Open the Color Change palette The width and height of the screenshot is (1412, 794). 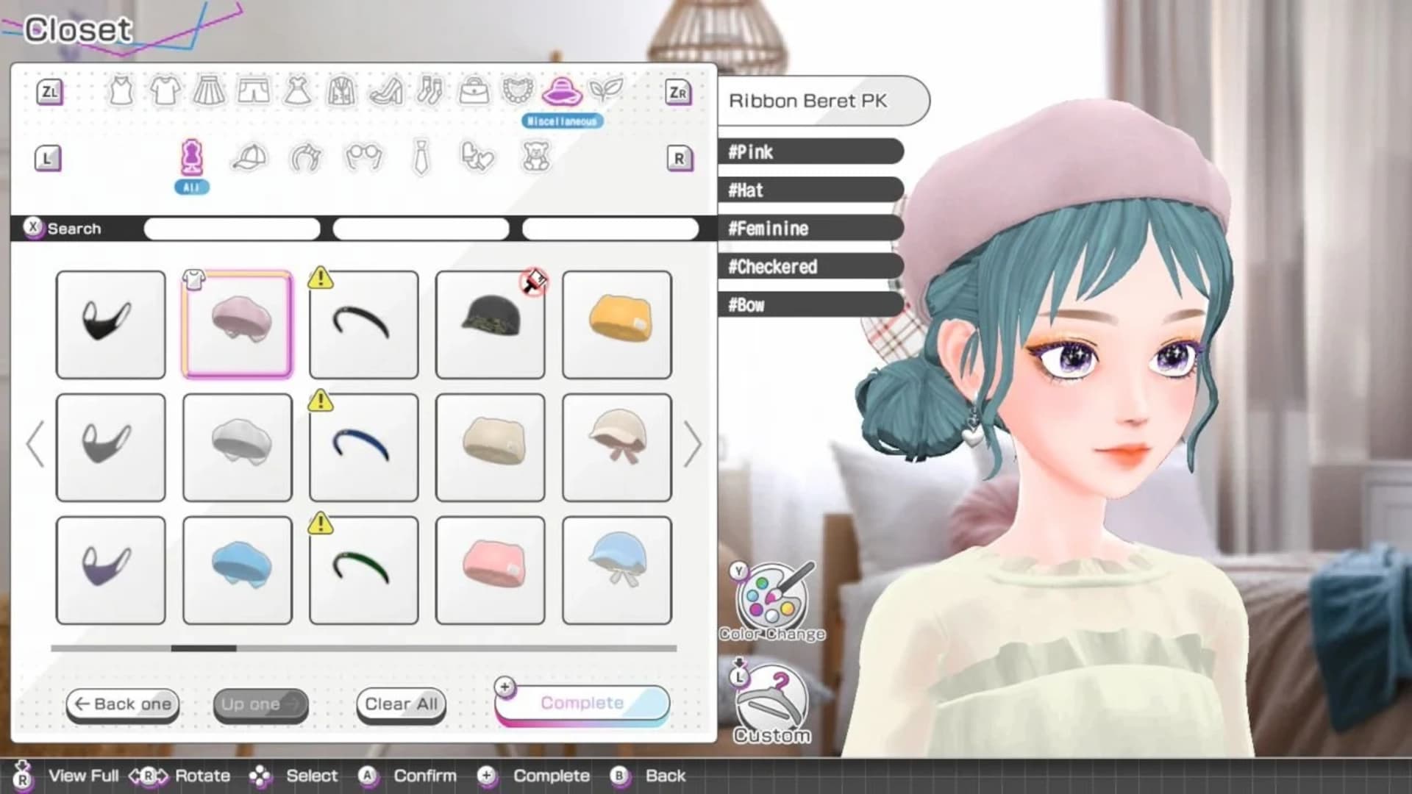click(x=772, y=603)
